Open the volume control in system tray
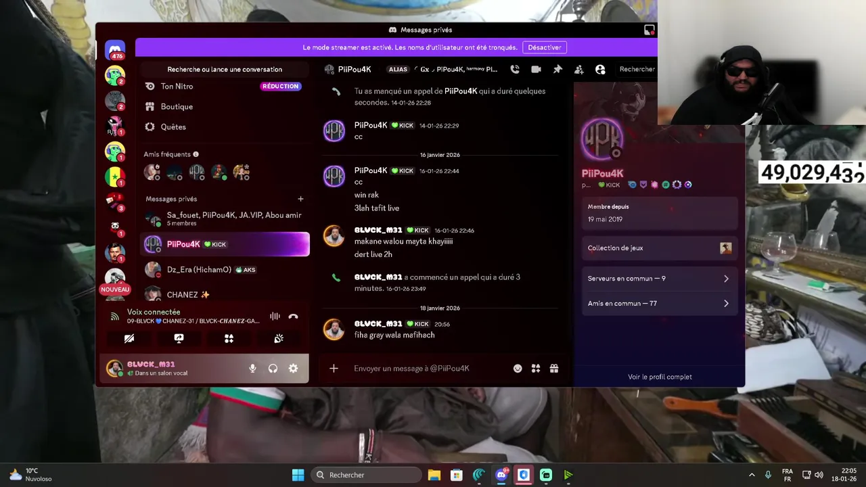This screenshot has height=487, width=866. click(x=819, y=475)
